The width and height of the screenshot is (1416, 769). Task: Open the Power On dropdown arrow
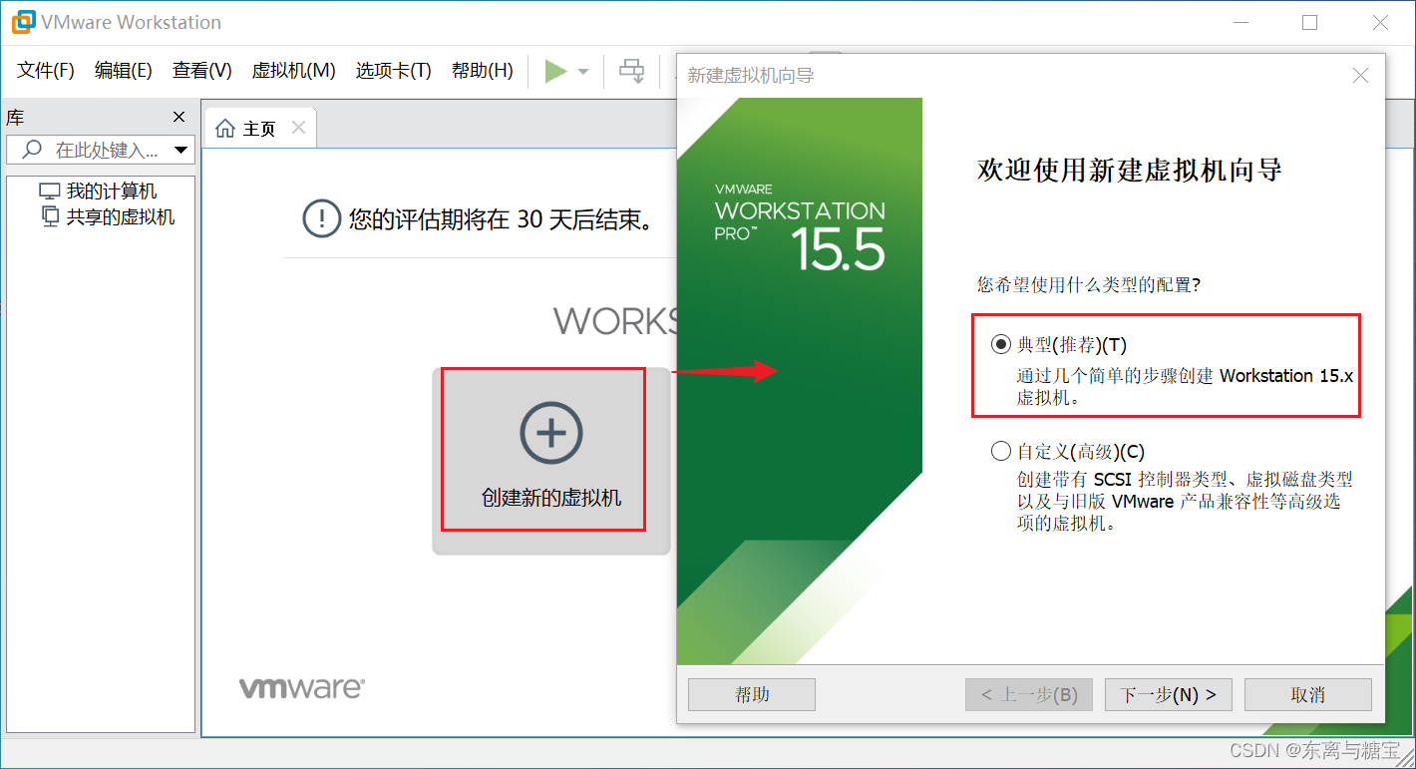coord(583,72)
